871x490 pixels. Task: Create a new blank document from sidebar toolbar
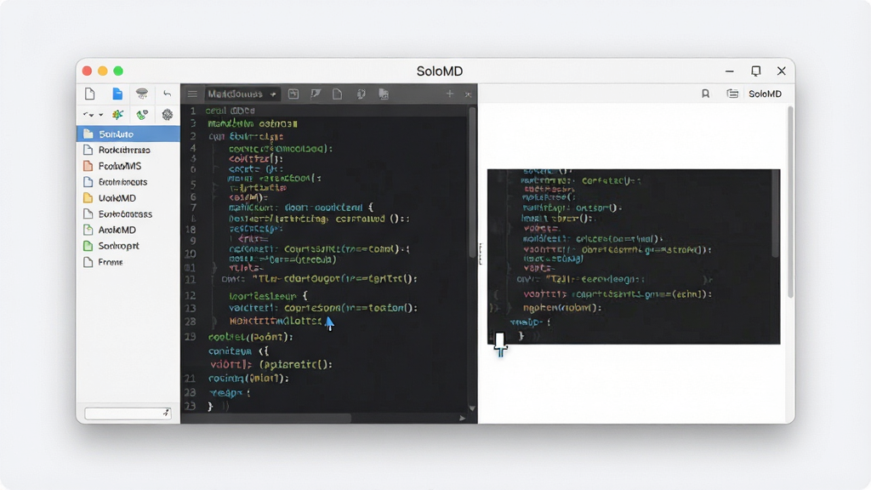click(90, 94)
